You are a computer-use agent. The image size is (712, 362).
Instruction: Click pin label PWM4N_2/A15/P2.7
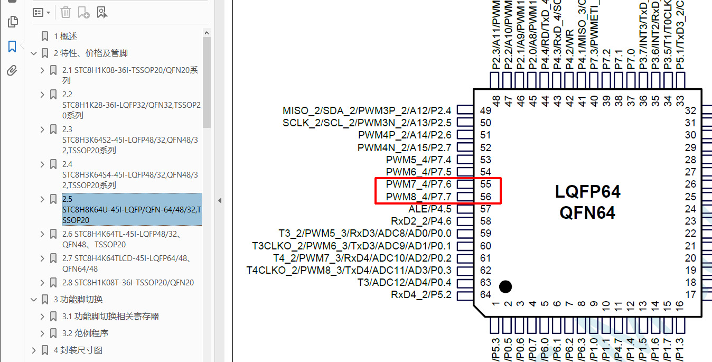(x=405, y=147)
